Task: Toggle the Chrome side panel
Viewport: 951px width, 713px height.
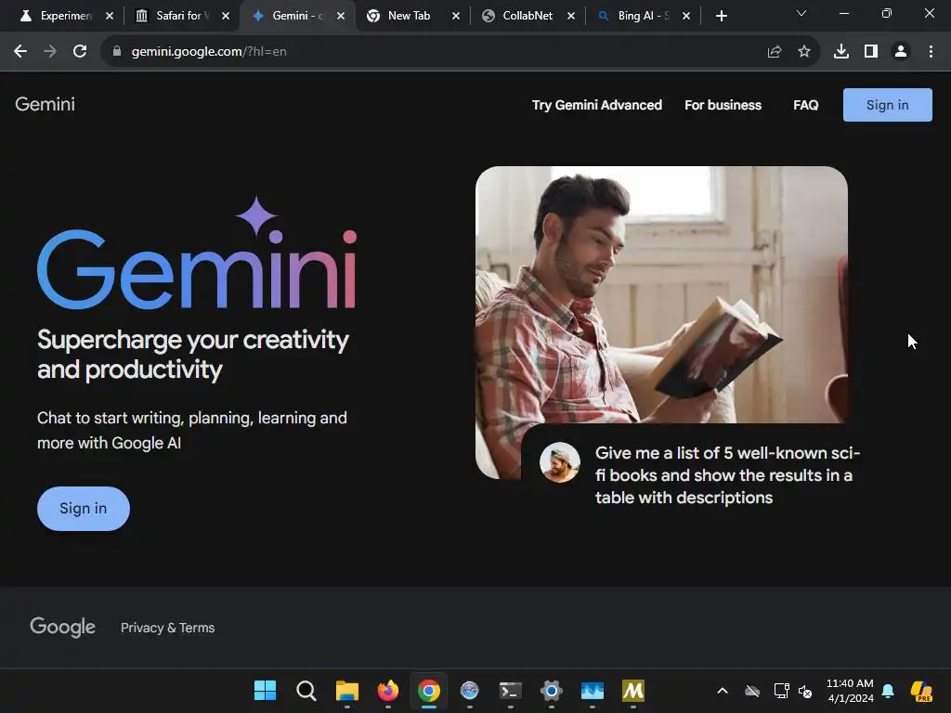Action: 871,52
